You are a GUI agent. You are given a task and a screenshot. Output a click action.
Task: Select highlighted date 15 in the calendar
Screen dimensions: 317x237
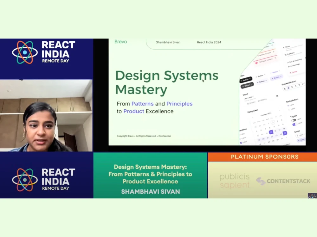[x=271, y=132]
